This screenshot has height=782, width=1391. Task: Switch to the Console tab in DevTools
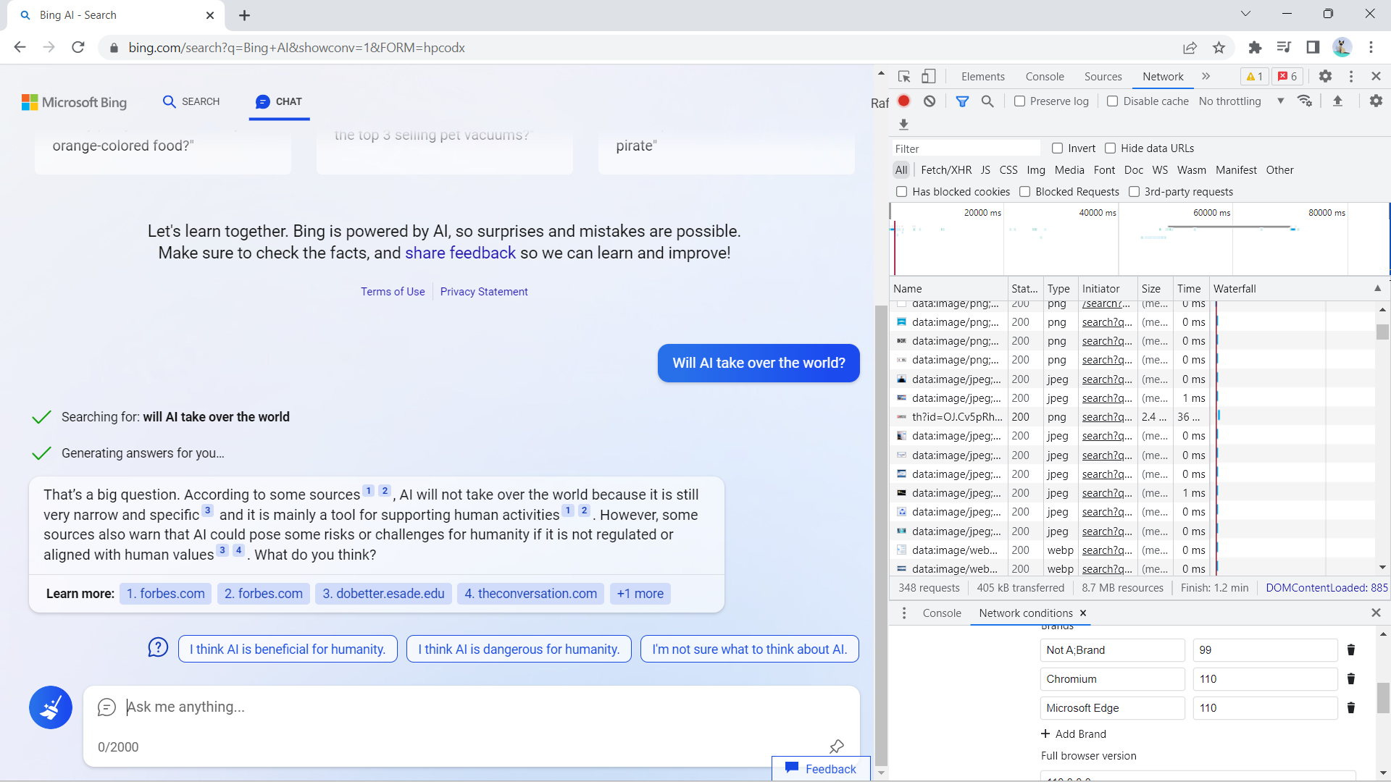tap(1045, 77)
